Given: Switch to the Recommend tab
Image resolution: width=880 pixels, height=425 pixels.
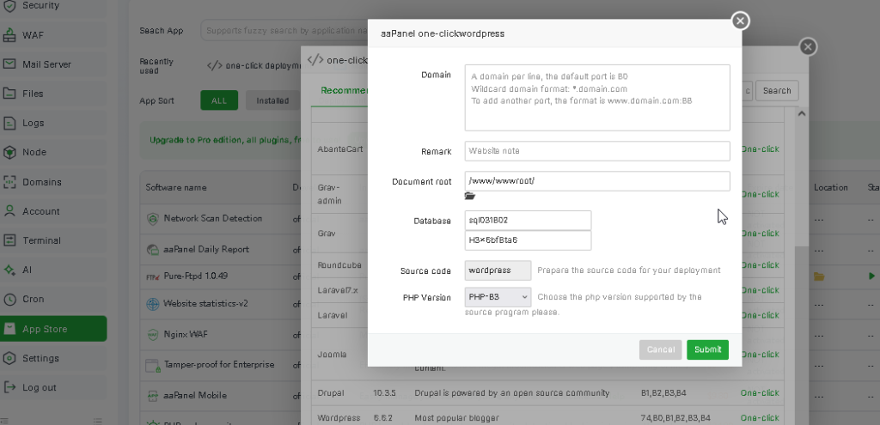Looking at the screenshot, I should click(344, 91).
